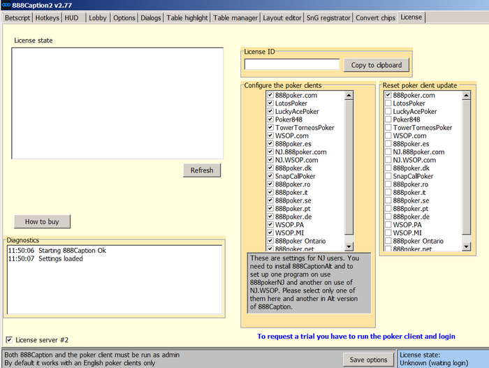The image size is (489, 368).
Task: Uncheck SnapCallPoker in Configure poker clients
Action: (x=270, y=176)
